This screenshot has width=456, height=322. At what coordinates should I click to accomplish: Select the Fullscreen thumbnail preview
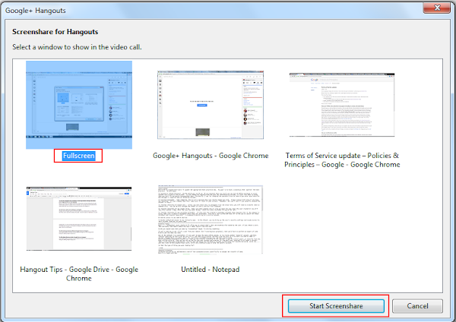point(79,105)
